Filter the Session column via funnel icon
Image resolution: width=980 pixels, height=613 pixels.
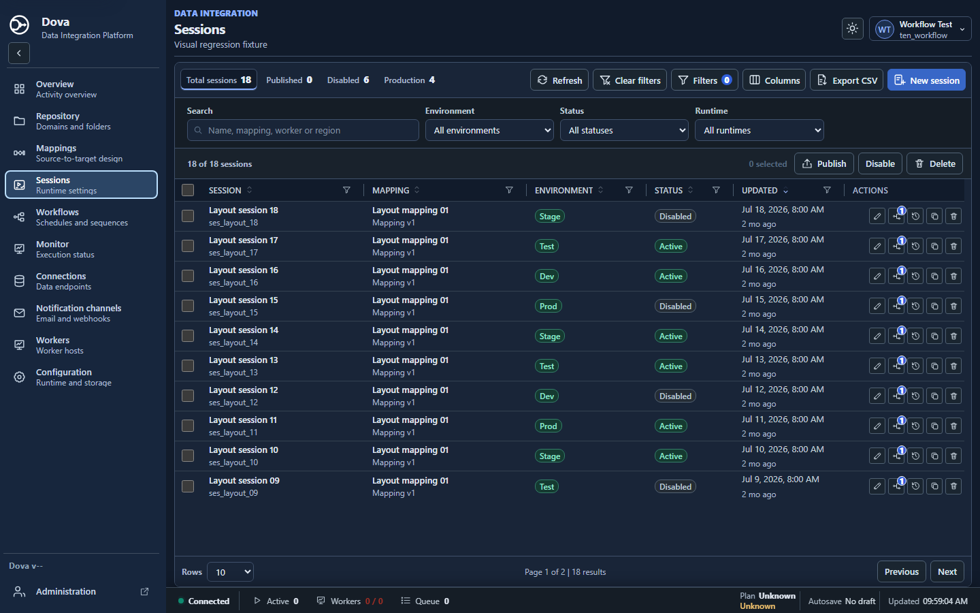[x=346, y=191]
